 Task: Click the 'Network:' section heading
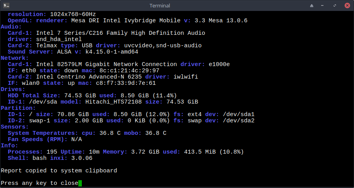coord(14,58)
